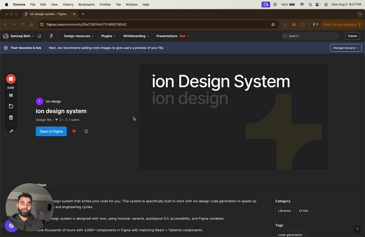Open the Profiles menu
Viewport: 365px width, 237px height.
coord(105,5)
